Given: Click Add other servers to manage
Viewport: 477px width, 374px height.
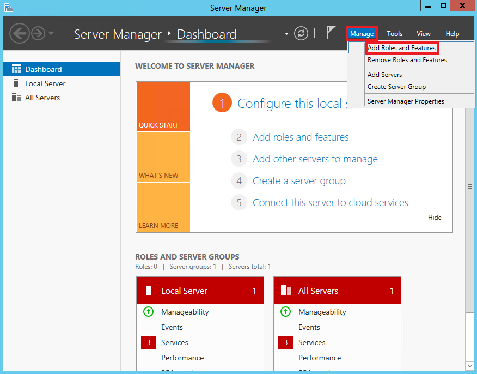Looking at the screenshot, I should pos(315,159).
